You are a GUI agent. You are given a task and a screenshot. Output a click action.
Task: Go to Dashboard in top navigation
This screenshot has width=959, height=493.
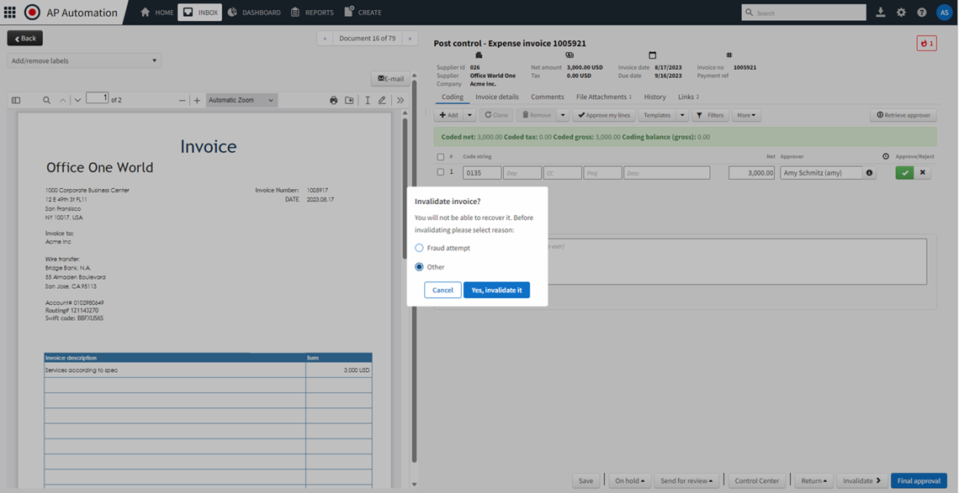[255, 13]
